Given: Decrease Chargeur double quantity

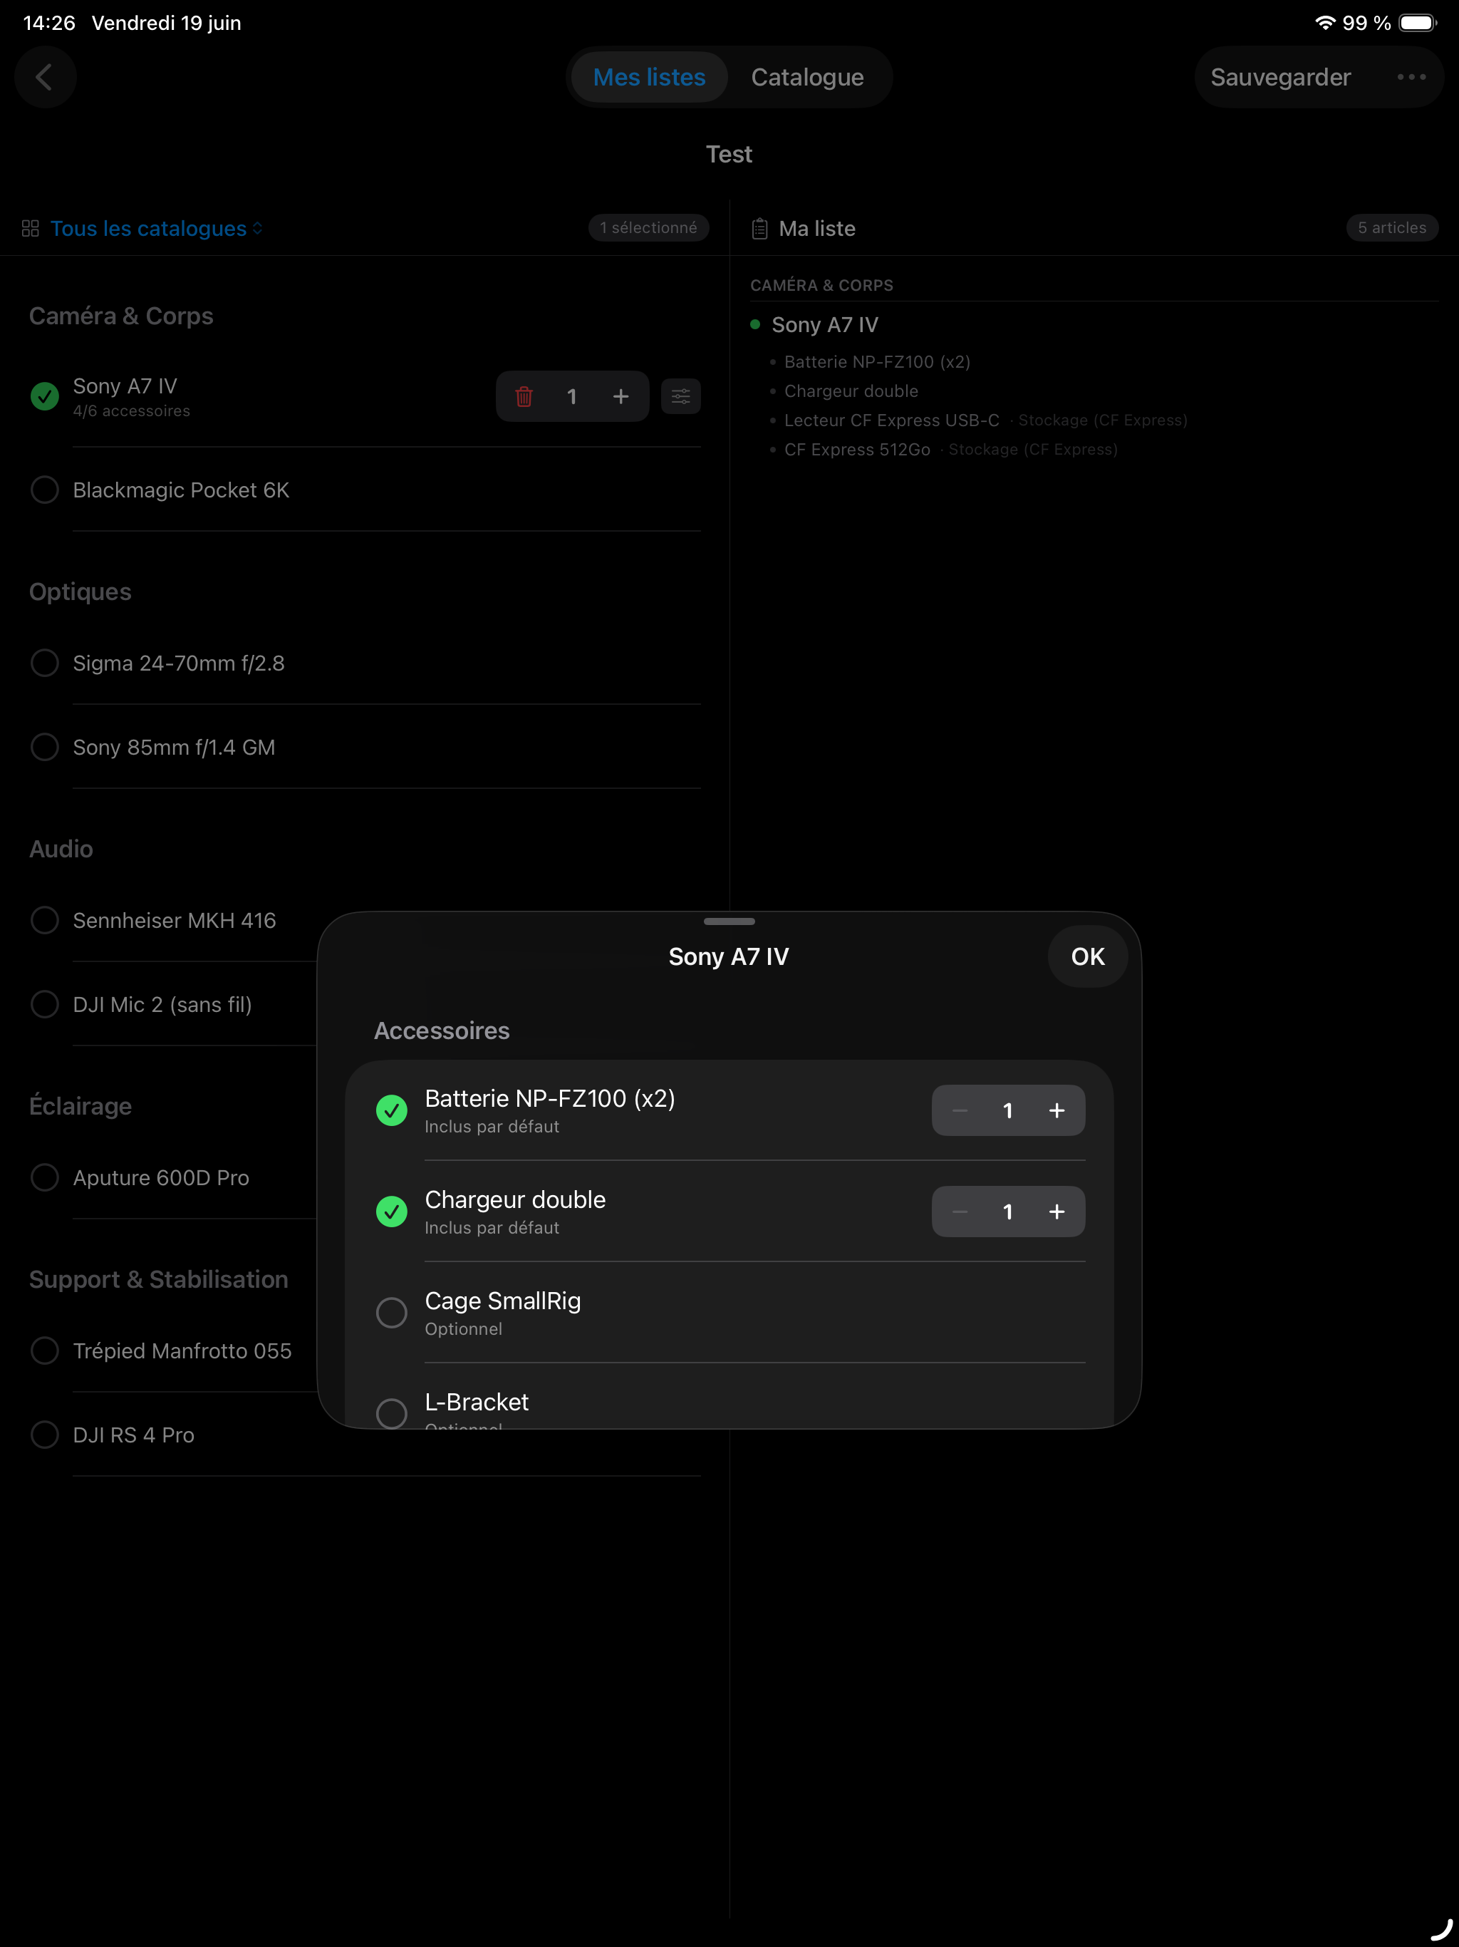Looking at the screenshot, I should coord(960,1212).
